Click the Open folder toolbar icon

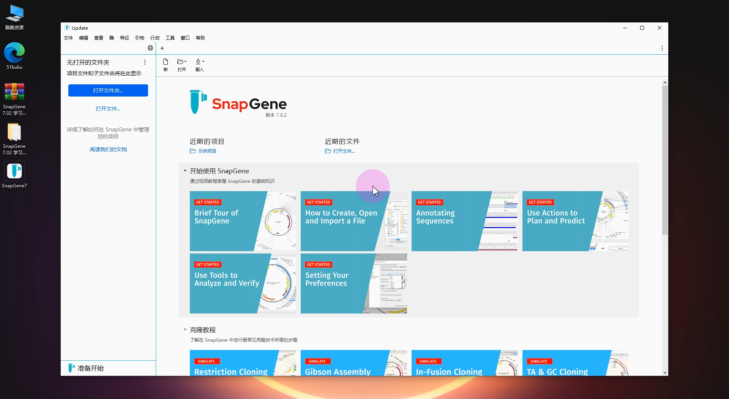181,62
